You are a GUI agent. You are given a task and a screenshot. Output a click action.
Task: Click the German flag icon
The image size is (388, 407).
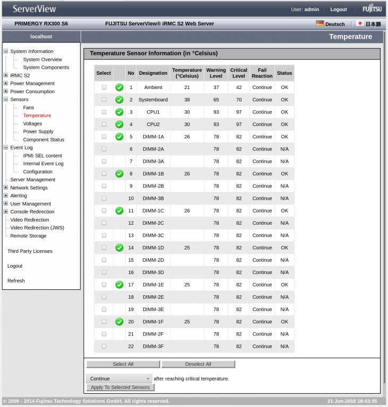320,23
